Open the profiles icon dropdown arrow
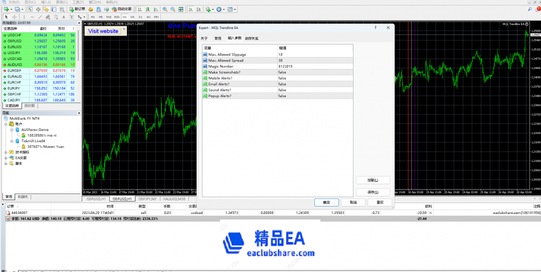Image resolution: width=541 pixels, height=272 pixels. point(23,9)
